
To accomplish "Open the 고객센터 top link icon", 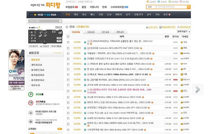I will pos(158,2).
